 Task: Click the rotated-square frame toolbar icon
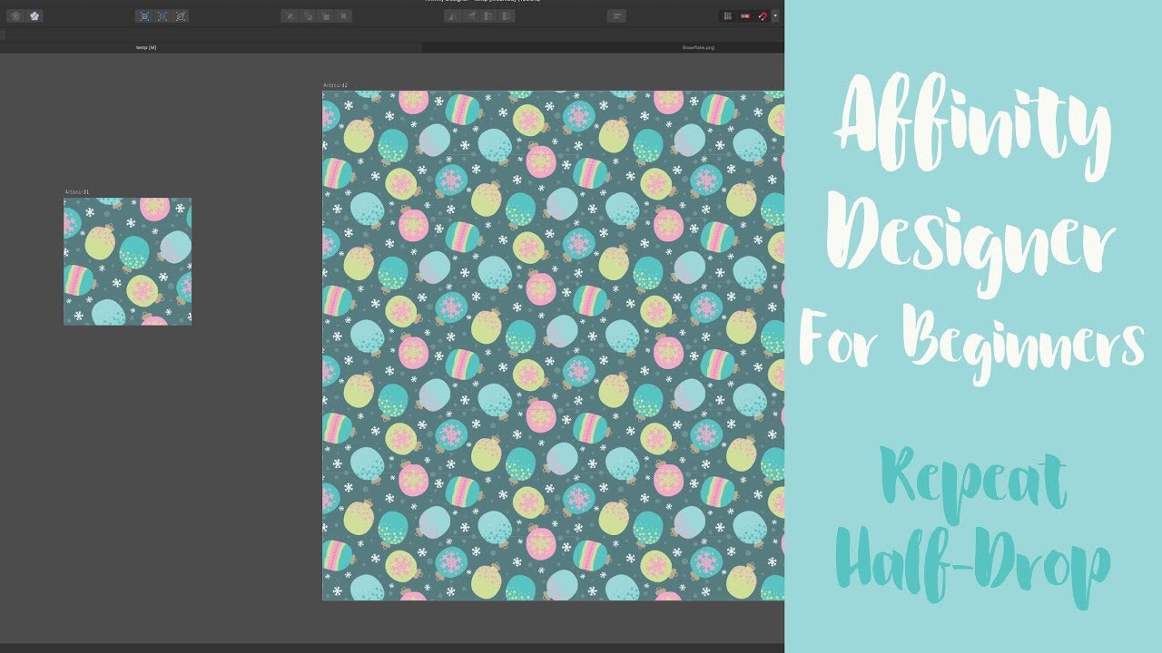[x=181, y=16]
